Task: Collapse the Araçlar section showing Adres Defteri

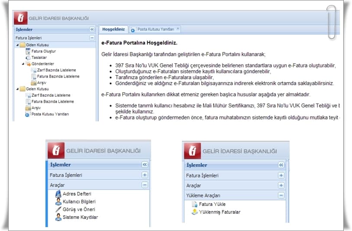Action: point(145,185)
